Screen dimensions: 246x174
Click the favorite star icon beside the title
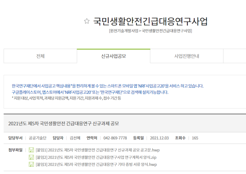pos(87,21)
